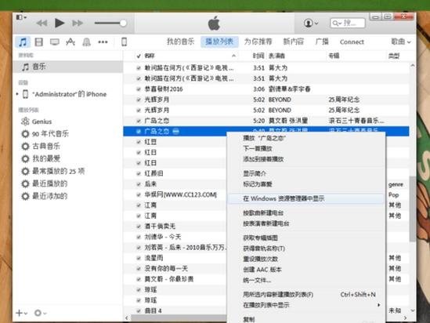Sort by the 表演者 column header
Viewport: 430px width, 323px height.
coord(276,56)
